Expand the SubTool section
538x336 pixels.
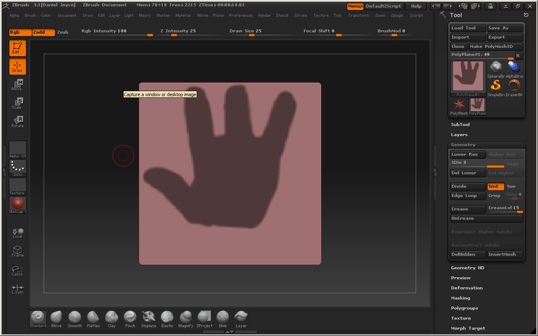coord(460,125)
